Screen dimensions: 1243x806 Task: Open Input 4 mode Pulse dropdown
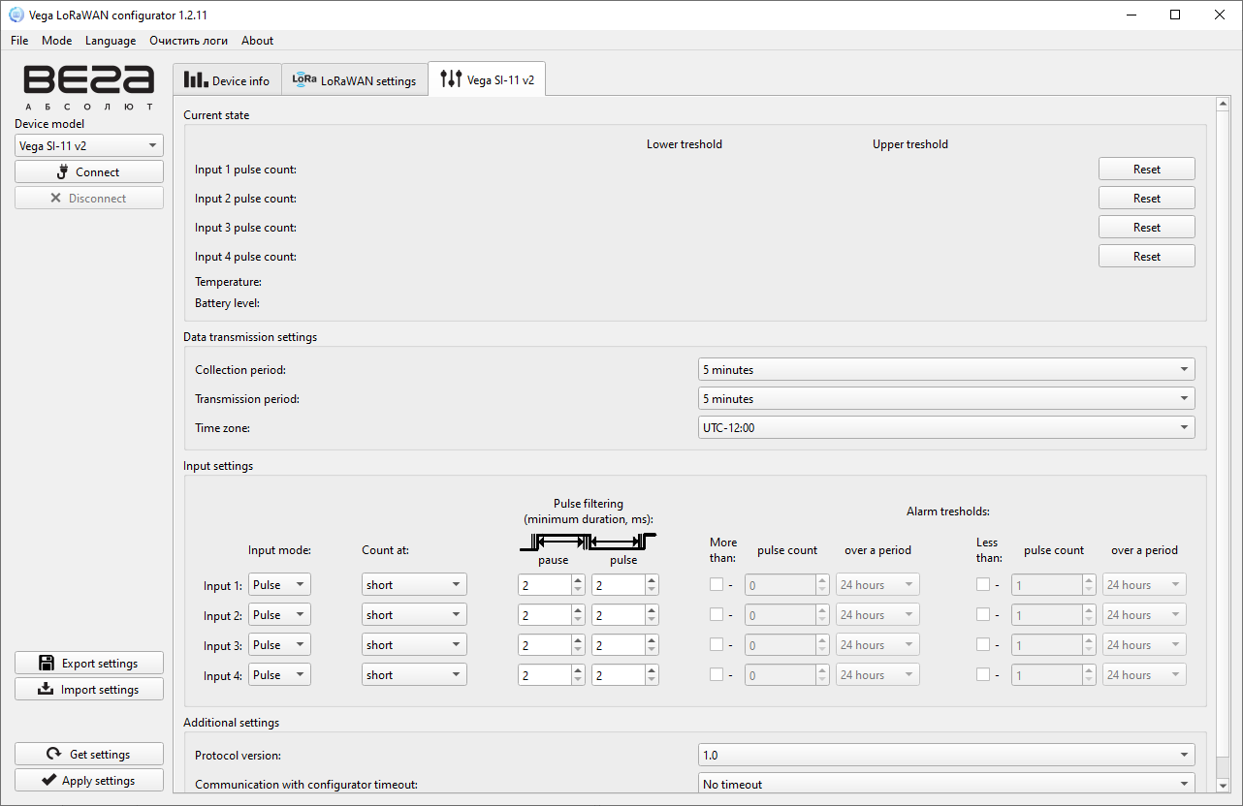279,675
